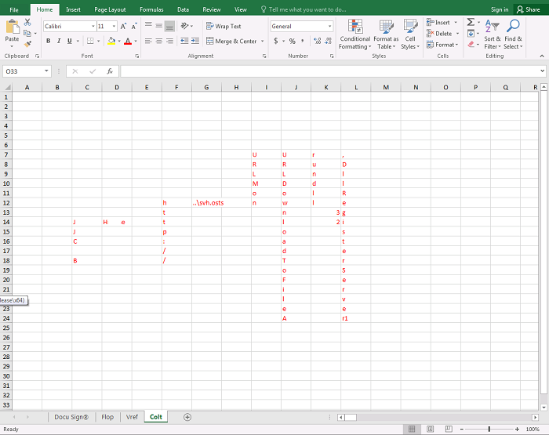Viewport: 549px width, 435px height.
Task: Switch to the Page Layout ribbon tab
Action: click(x=110, y=9)
